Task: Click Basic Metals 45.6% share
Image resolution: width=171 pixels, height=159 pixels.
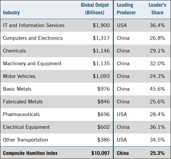Action: click(157, 89)
